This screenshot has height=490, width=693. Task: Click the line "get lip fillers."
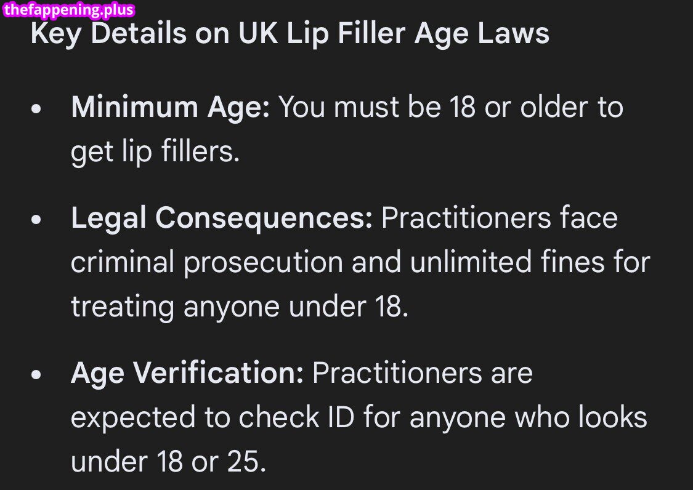[155, 151]
